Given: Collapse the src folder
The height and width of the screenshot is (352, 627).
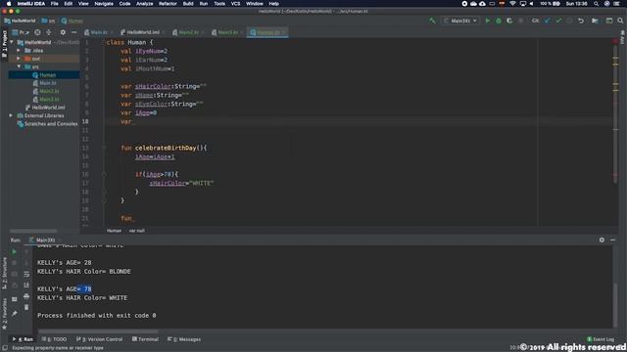Looking at the screenshot, I should (x=19, y=66).
